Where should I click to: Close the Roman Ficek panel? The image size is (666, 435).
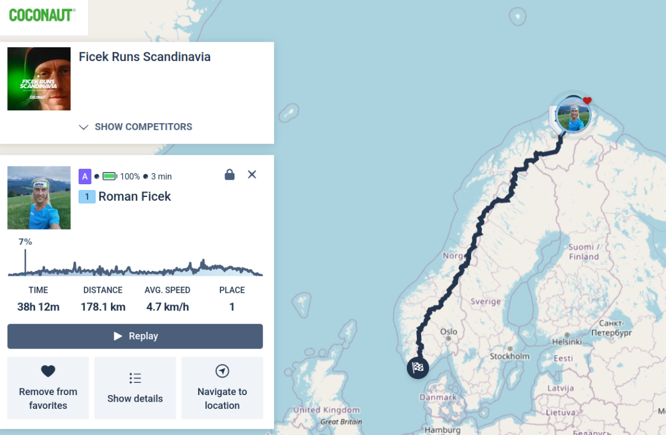(x=252, y=174)
